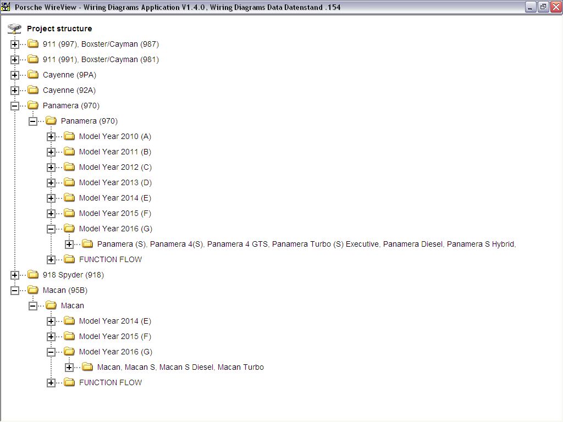This screenshot has height=422, width=563.
Task: Expand Panamera's Model Year 2014 (E) node
Action: 51,199
